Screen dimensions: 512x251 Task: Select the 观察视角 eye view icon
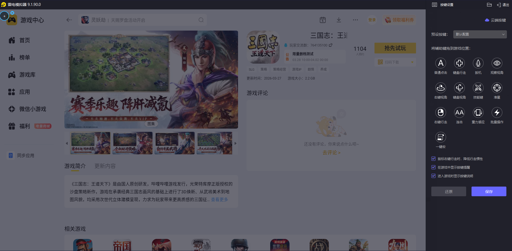coord(497,63)
